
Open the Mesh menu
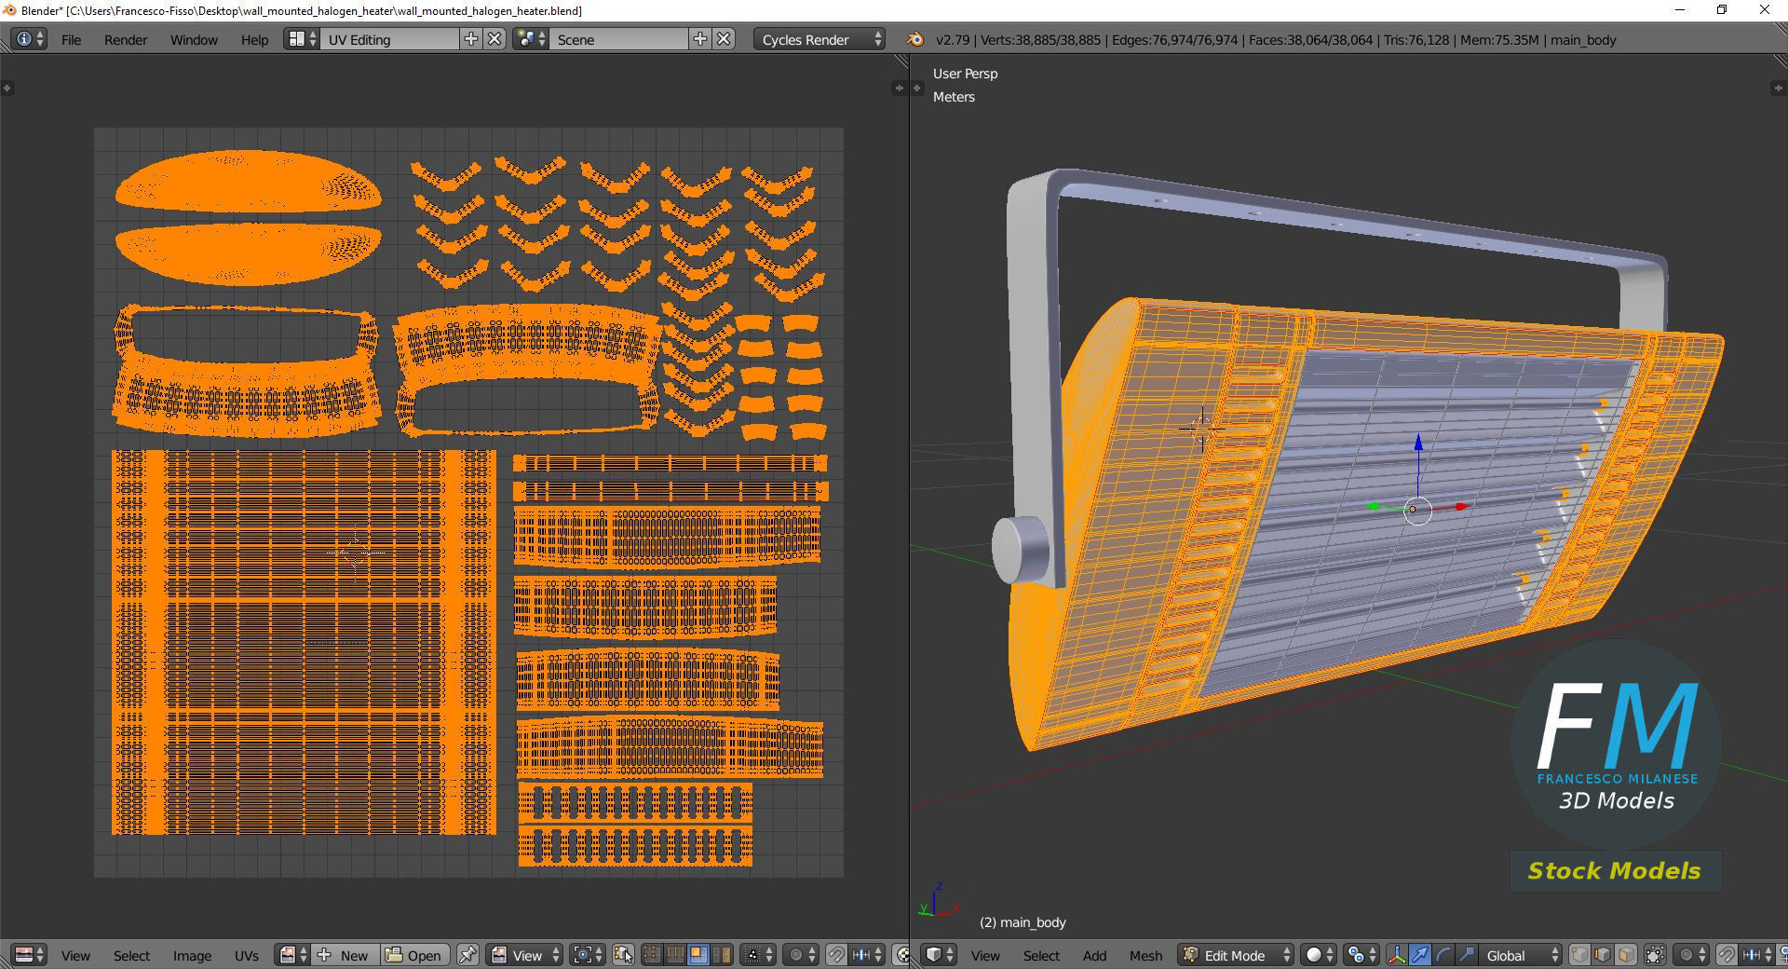click(1145, 956)
